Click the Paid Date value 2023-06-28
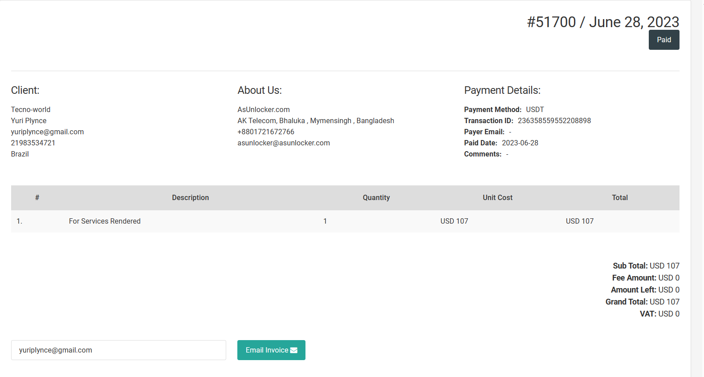704x377 pixels. point(520,143)
